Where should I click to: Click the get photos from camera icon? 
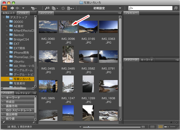[47, 8]
